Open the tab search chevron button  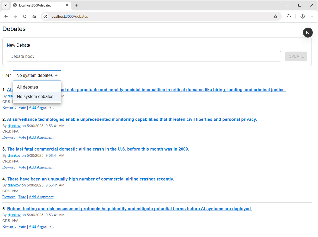[x=5, y=5]
